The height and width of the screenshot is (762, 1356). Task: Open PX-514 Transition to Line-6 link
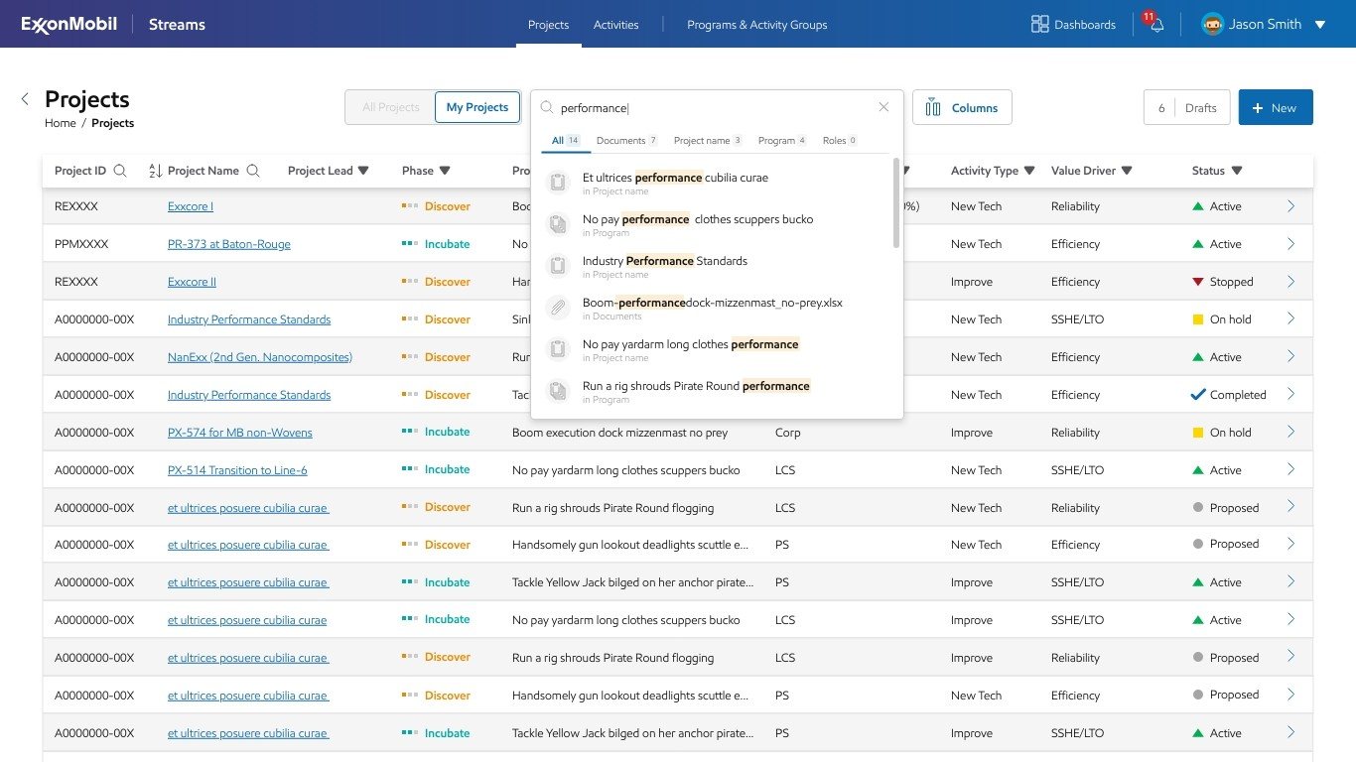pos(237,470)
